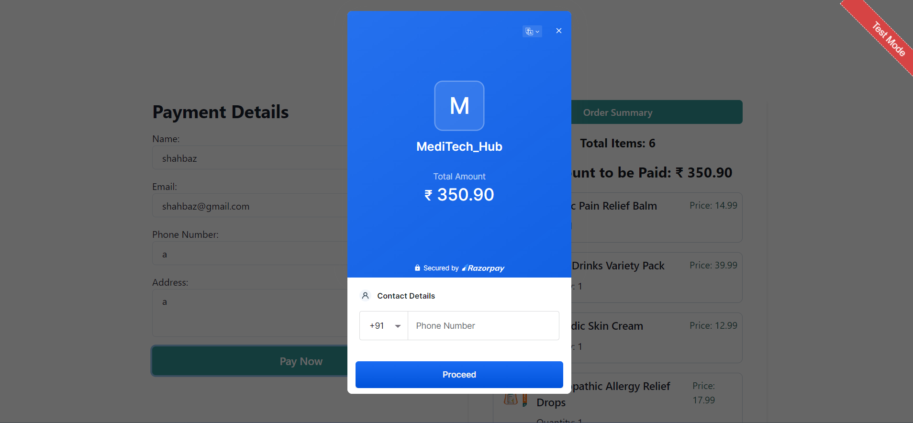Click the Order Summary header bar
913x423 pixels.
(656, 112)
